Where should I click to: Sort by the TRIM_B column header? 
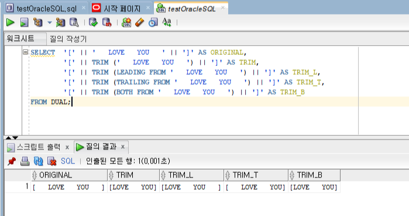(x=314, y=175)
